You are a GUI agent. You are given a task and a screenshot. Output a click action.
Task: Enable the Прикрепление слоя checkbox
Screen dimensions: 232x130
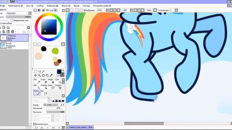tap(12, 20)
